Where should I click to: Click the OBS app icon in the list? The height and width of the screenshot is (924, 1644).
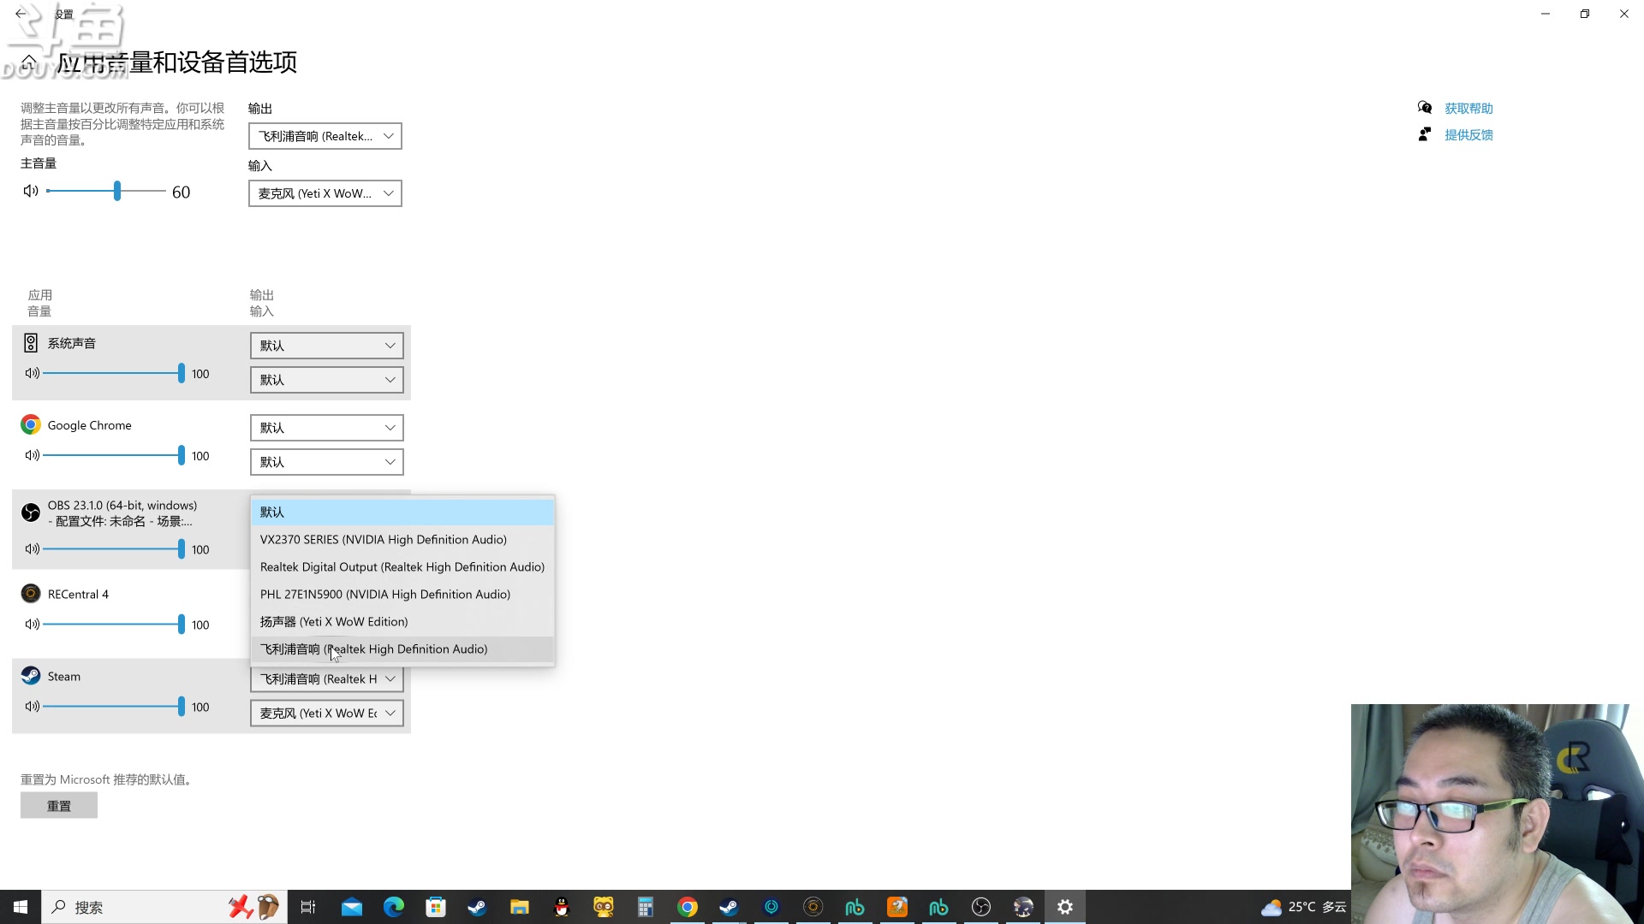pyautogui.click(x=31, y=512)
